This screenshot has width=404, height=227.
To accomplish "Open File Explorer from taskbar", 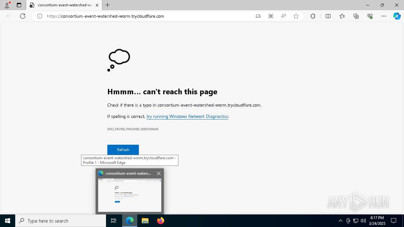I will 145,221.
